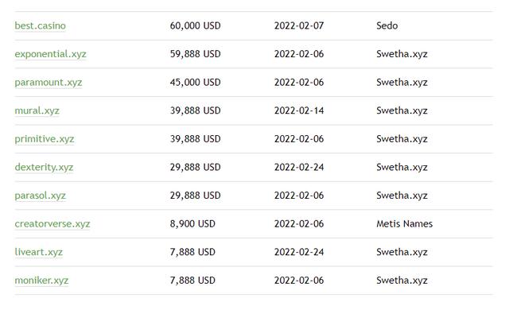Open the dexterity.xyz domain link
The height and width of the screenshot is (310, 509).
[x=44, y=168]
